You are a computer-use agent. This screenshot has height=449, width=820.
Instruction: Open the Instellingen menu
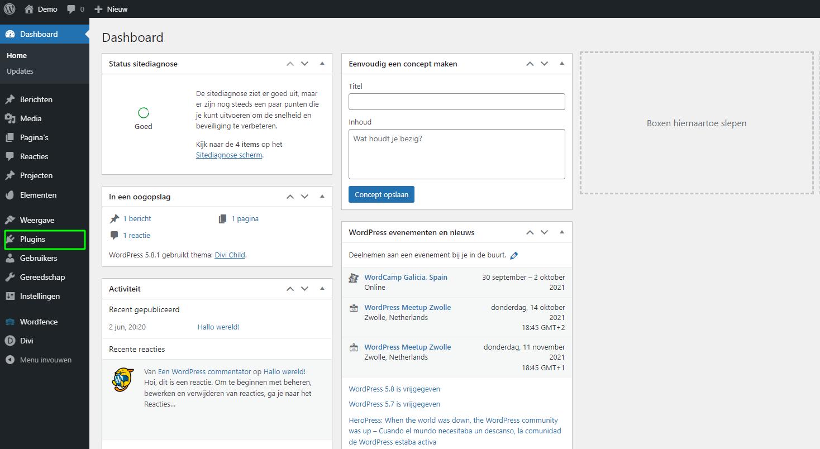45,296
